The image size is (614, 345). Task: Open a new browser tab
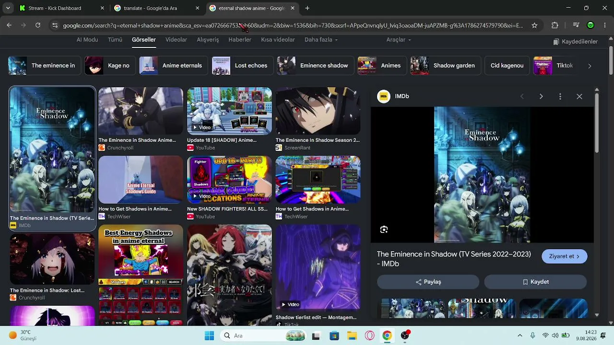point(307,8)
